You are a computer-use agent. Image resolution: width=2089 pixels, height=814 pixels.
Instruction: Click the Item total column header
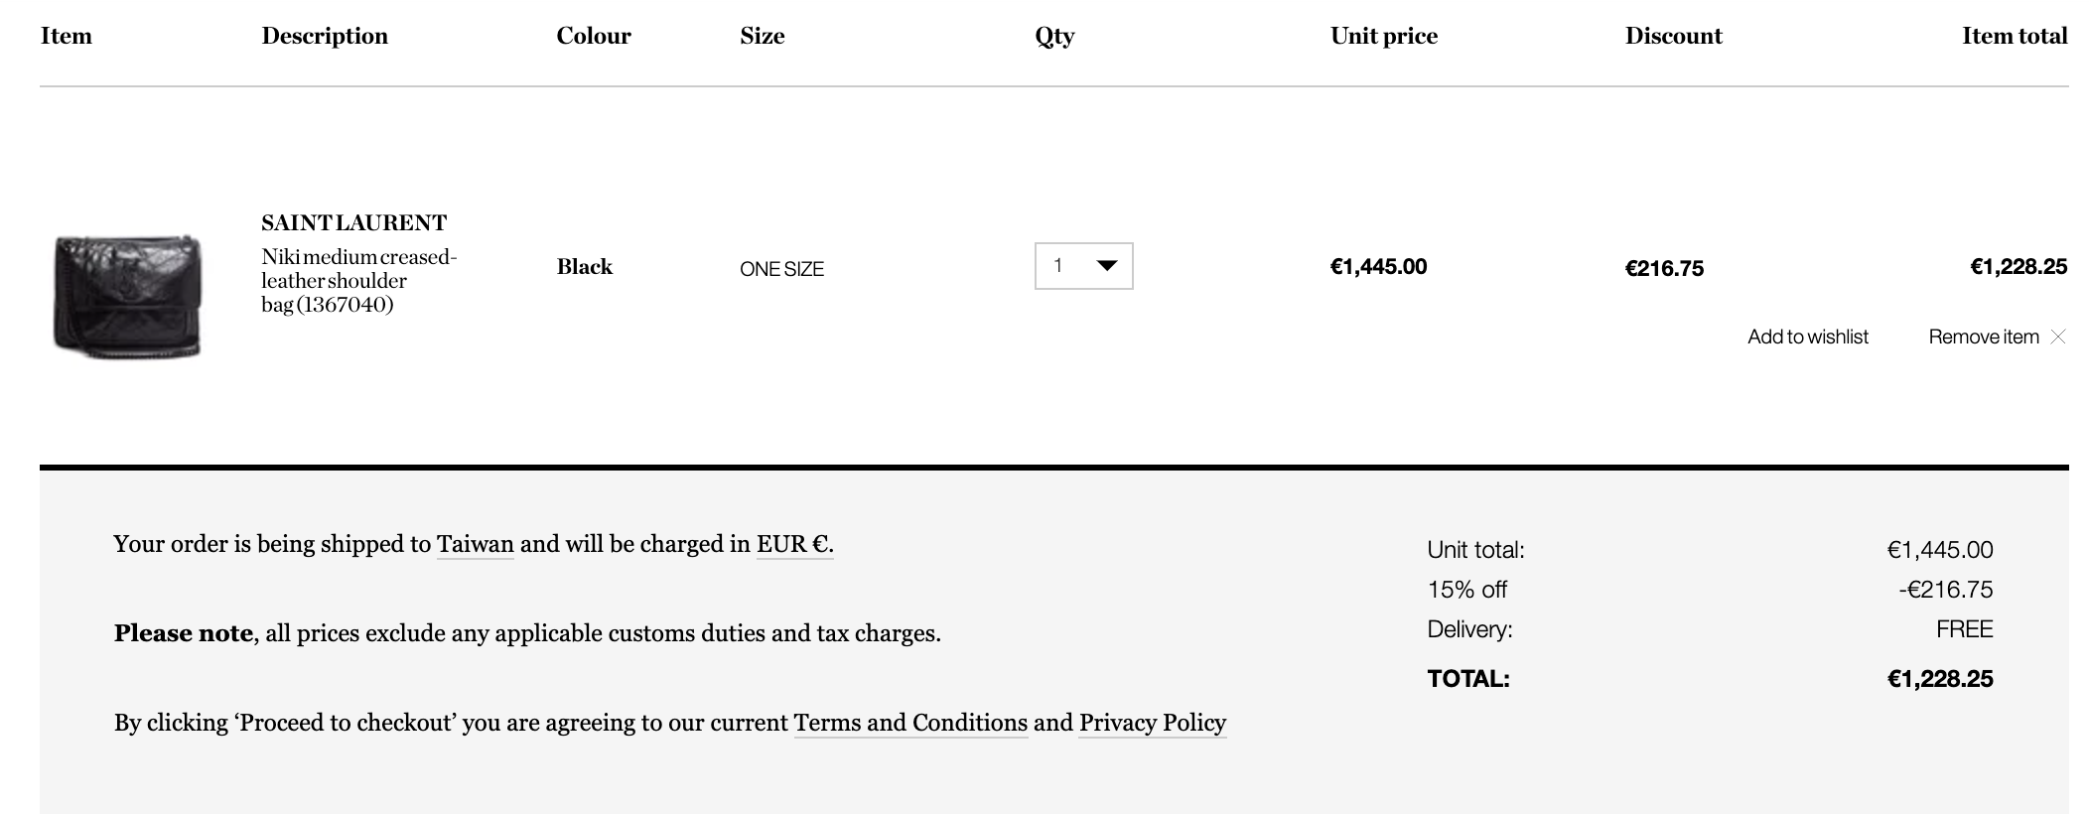(x=2014, y=37)
